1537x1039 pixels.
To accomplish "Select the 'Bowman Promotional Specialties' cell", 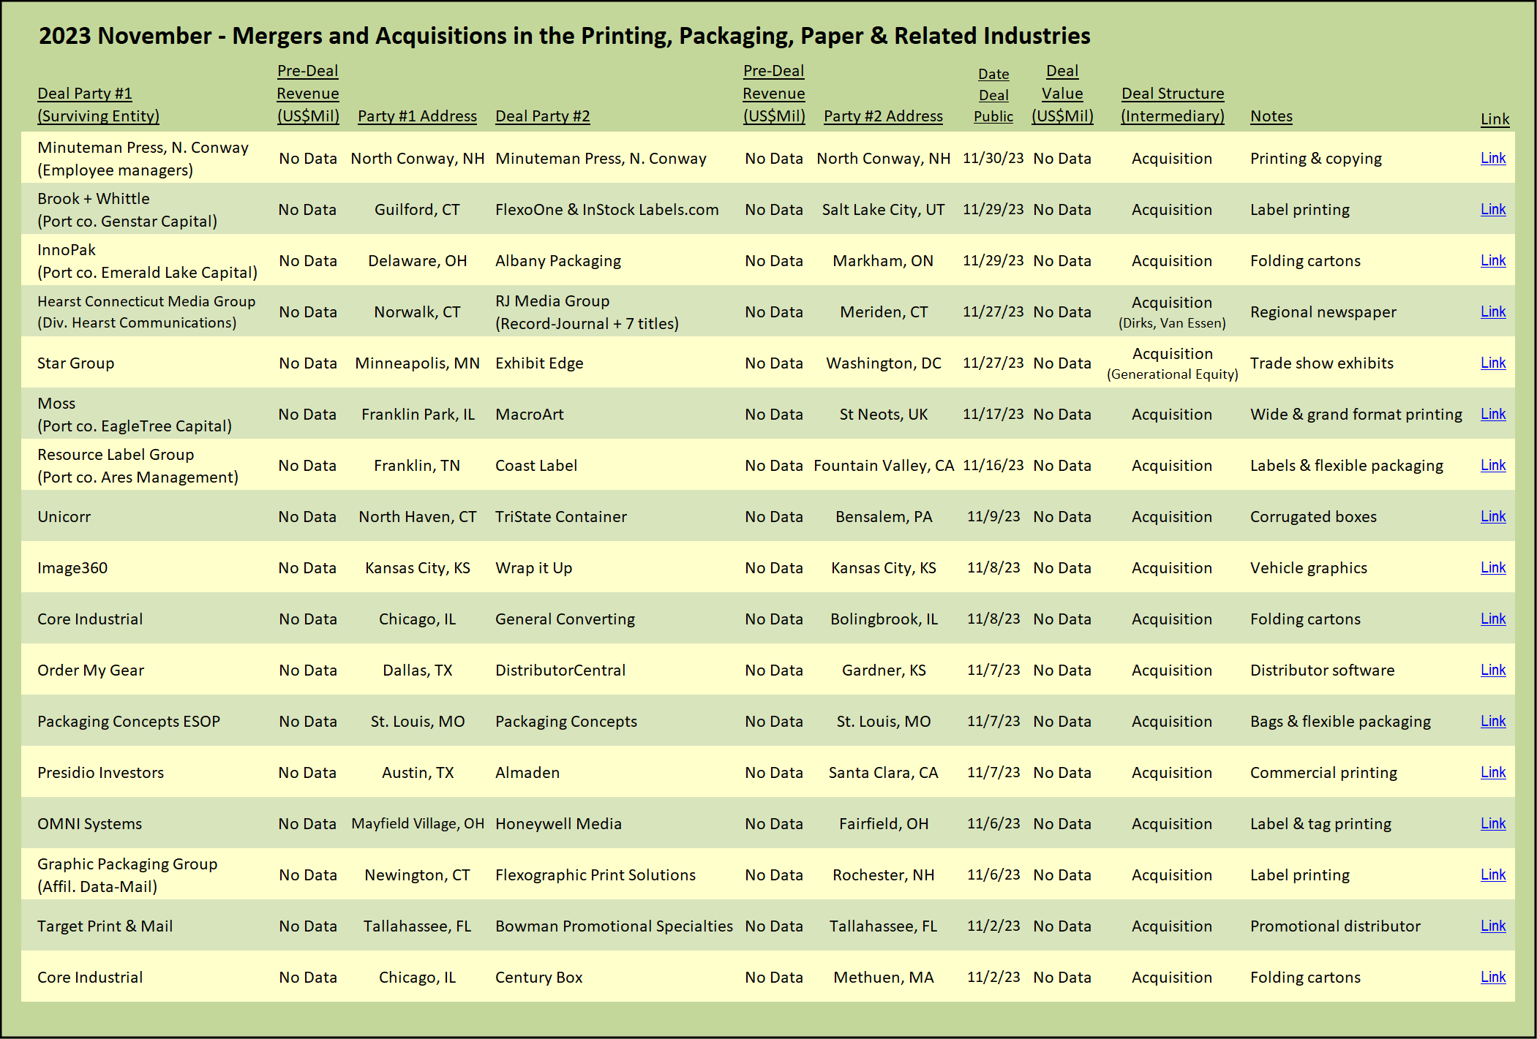I will (614, 926).
